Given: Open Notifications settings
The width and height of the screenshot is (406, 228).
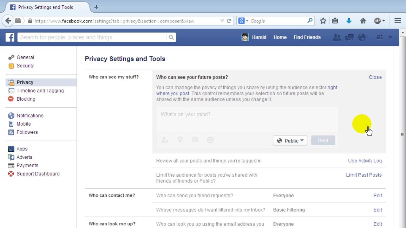Looking at the screenshot, I should (x=30, y=116).
